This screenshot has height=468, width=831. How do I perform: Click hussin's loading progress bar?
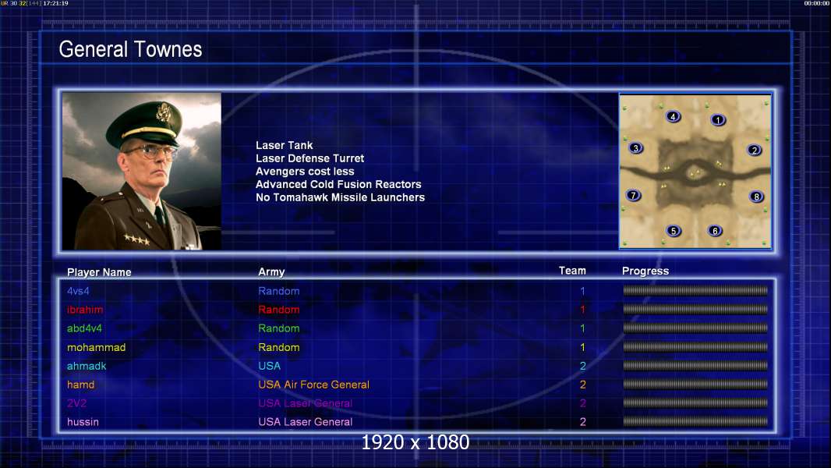695,422
